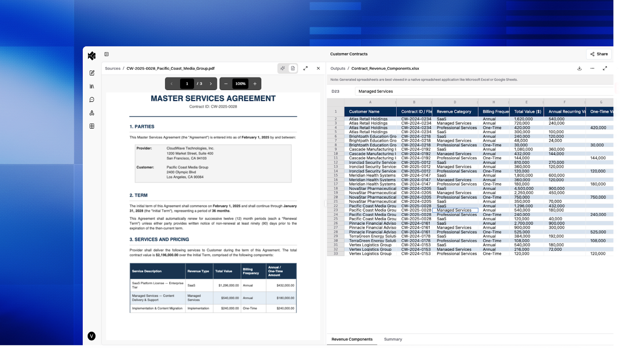Click Implementation & Content Migration row in PDF

point(213,309)
